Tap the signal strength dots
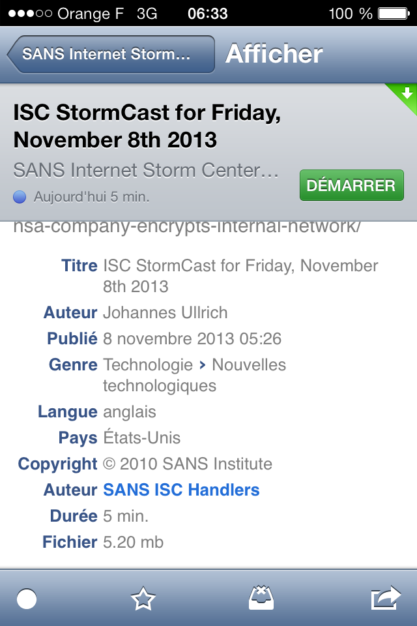The width and height of the screenshot is (417, 626). click(29, 13)
